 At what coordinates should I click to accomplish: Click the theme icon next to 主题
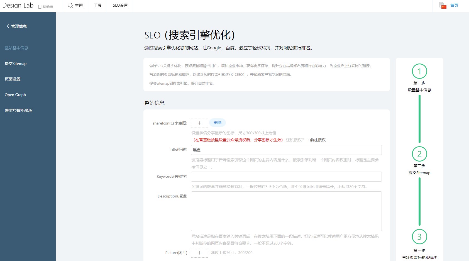point(71,6)
